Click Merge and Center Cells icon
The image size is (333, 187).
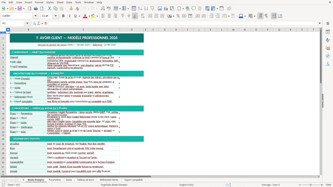coord(150,16)
